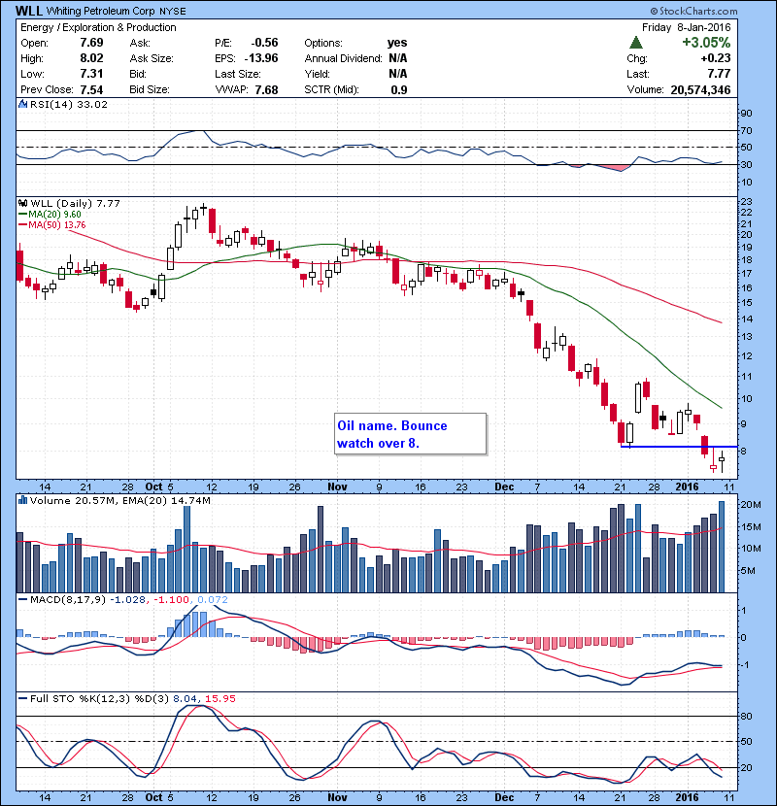Click the Volume panel bar icon
The image size is (777, 806).
click(x=22, y=500)
